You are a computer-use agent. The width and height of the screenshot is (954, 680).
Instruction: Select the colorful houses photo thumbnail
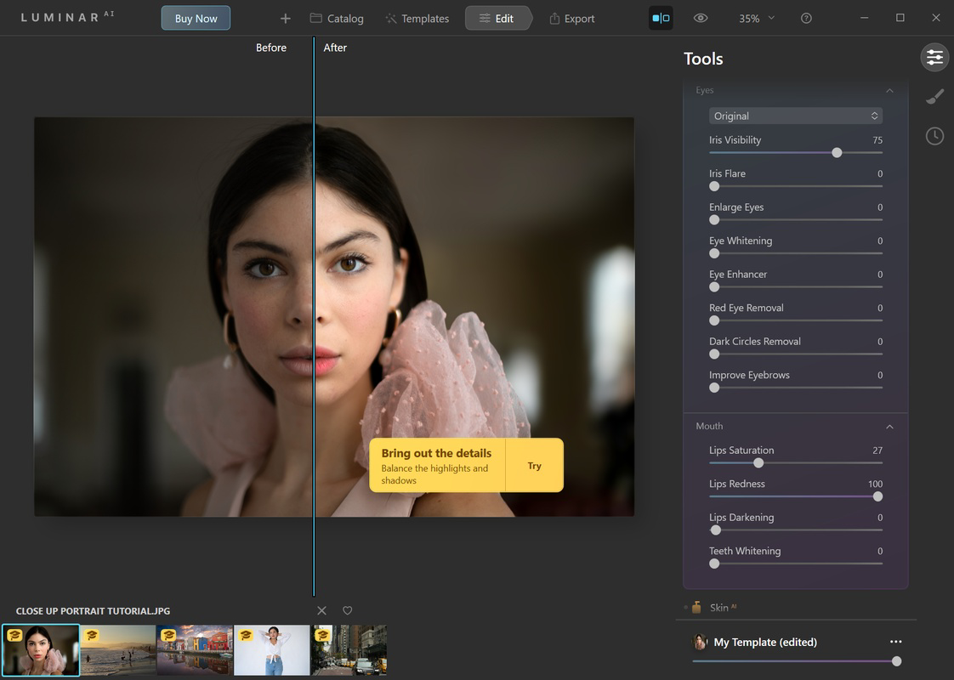(x=194, y=649)
